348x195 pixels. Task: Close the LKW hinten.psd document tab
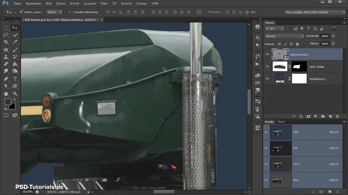tap(102, 20)
